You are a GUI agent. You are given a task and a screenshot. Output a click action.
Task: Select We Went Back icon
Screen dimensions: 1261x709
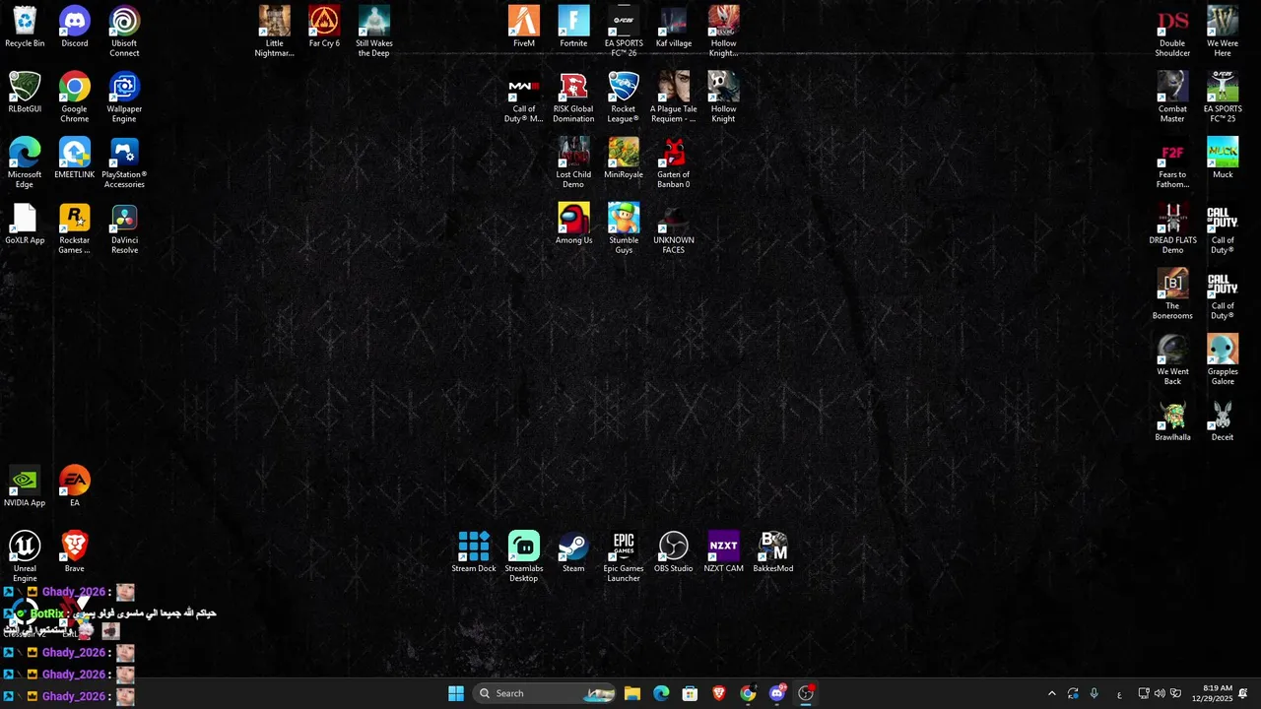1172,359
